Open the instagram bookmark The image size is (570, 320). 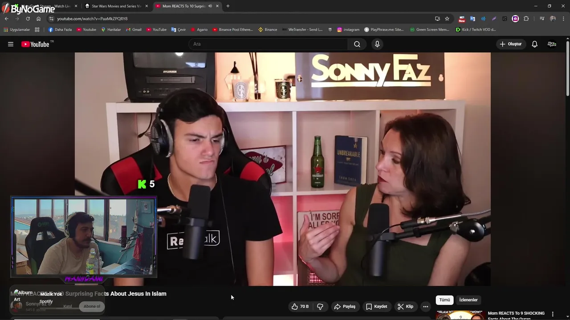pos(348,30)
